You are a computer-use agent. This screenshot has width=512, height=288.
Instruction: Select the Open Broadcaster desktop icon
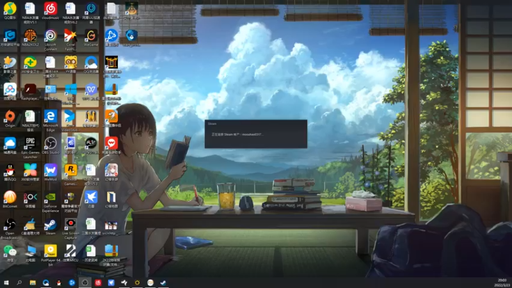pos(10,228)
